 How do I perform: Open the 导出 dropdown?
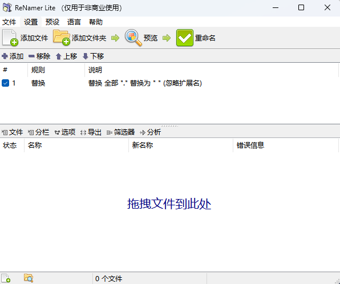pyautogui.click(x=91, y=132)
